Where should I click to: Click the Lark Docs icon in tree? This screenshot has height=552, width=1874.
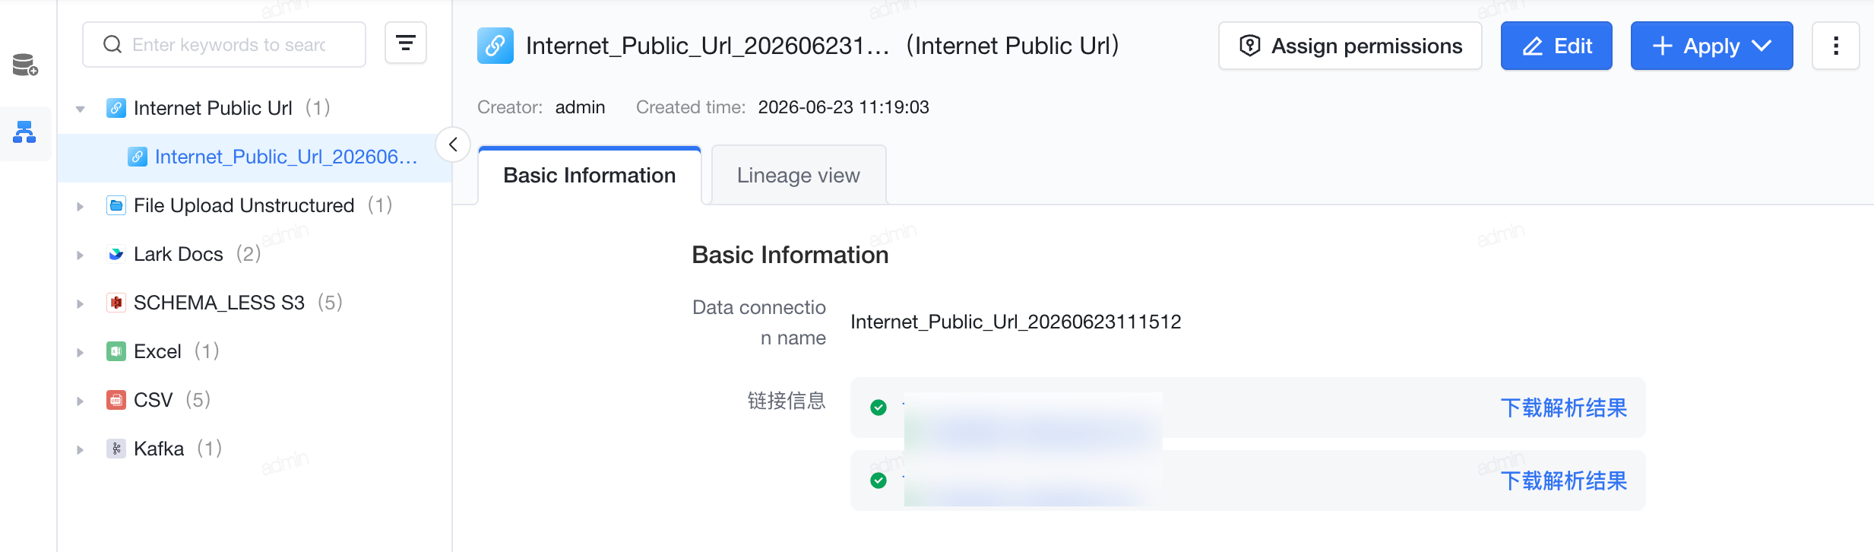[116, 254]
